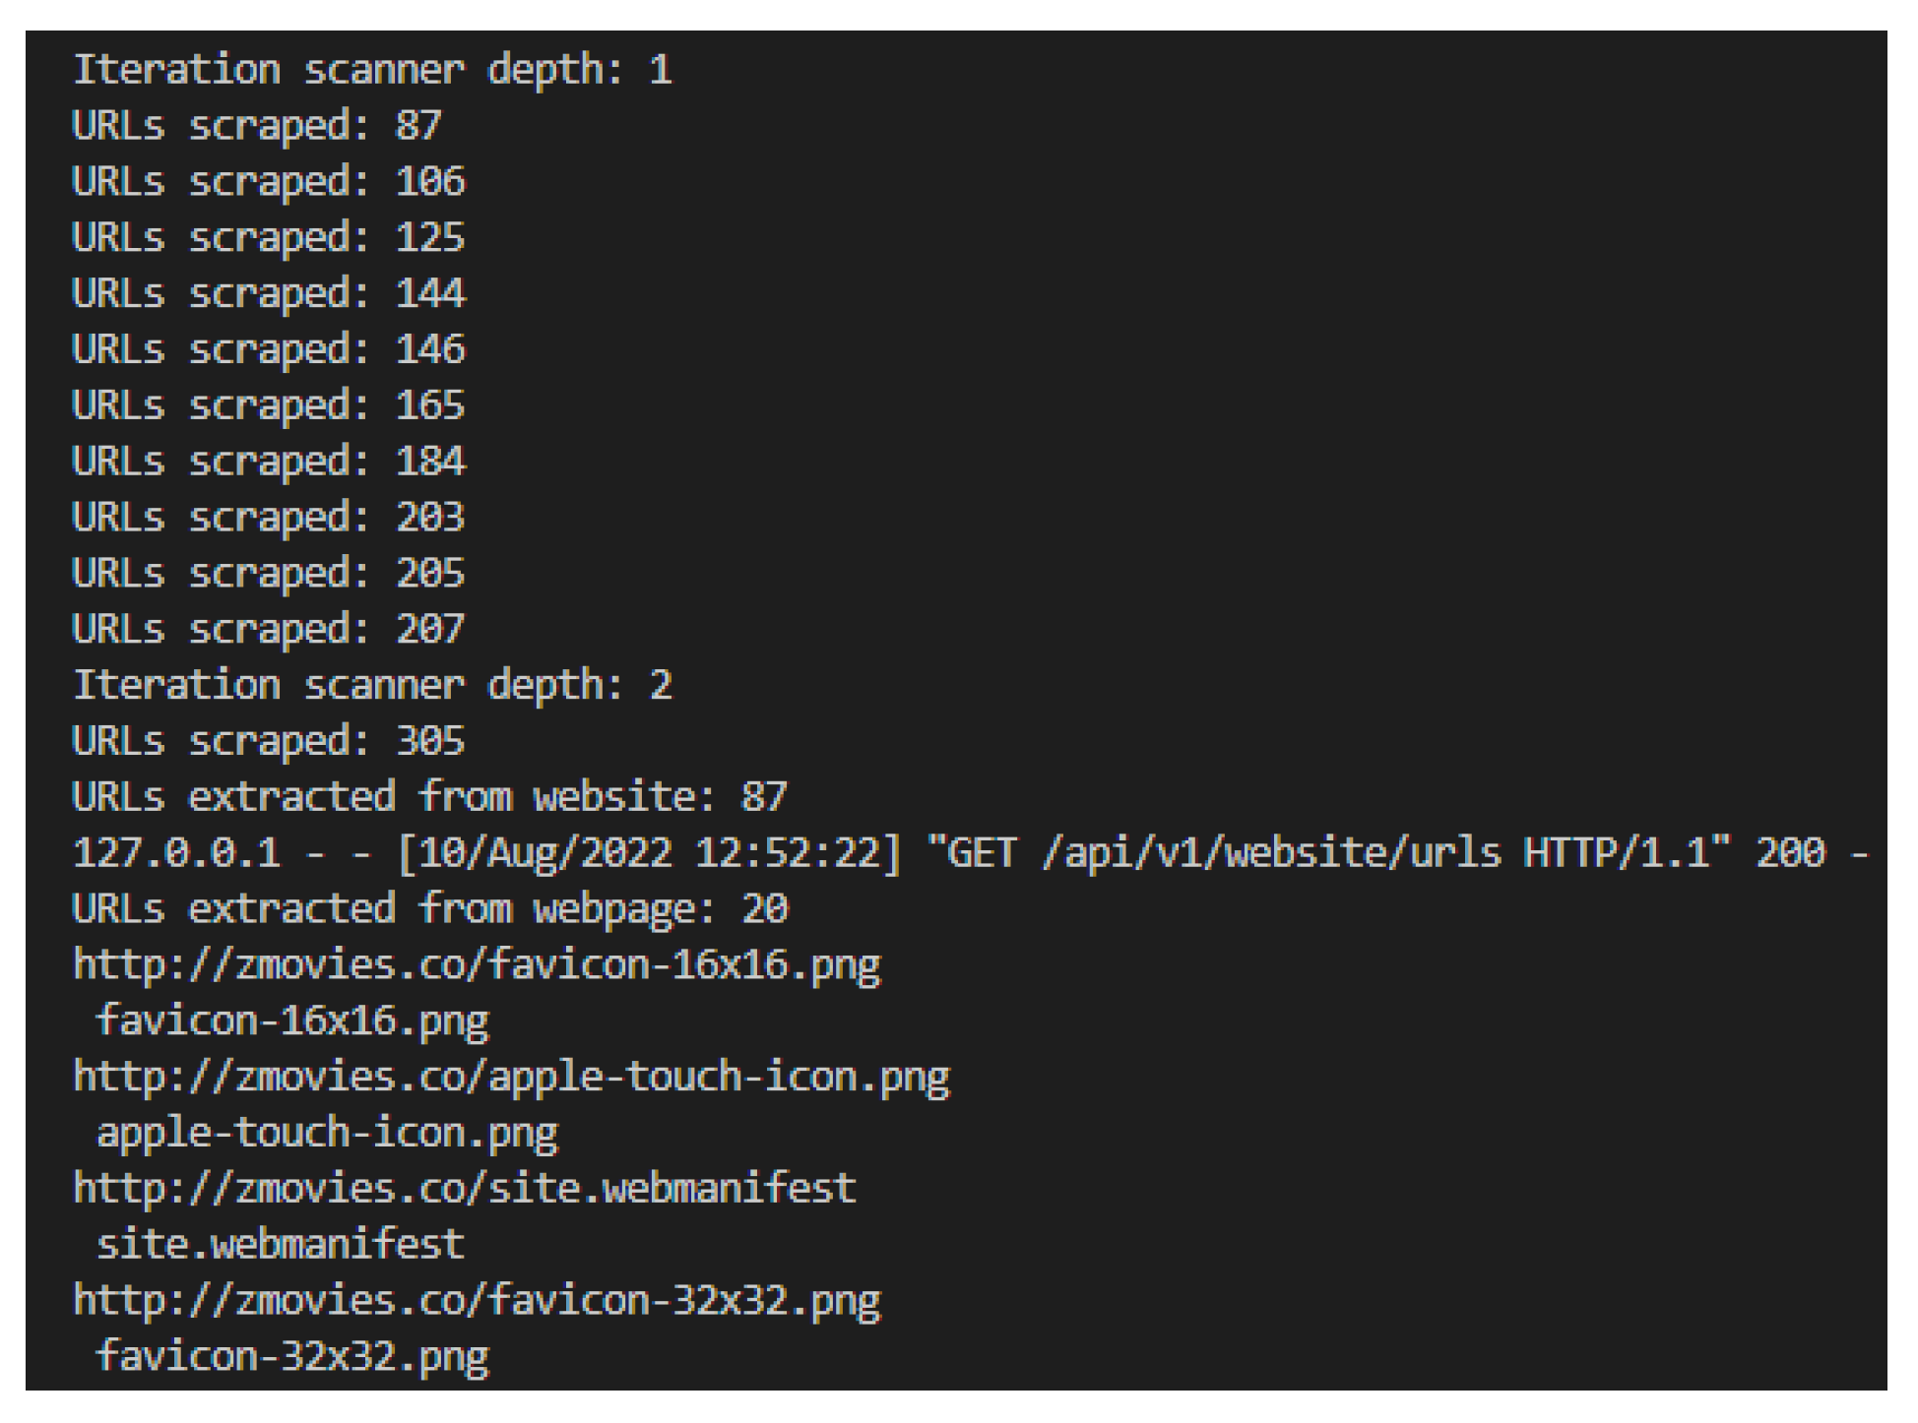
Task: Click the "Iteration scanner depth: 1" line
Action: [372, 70]
